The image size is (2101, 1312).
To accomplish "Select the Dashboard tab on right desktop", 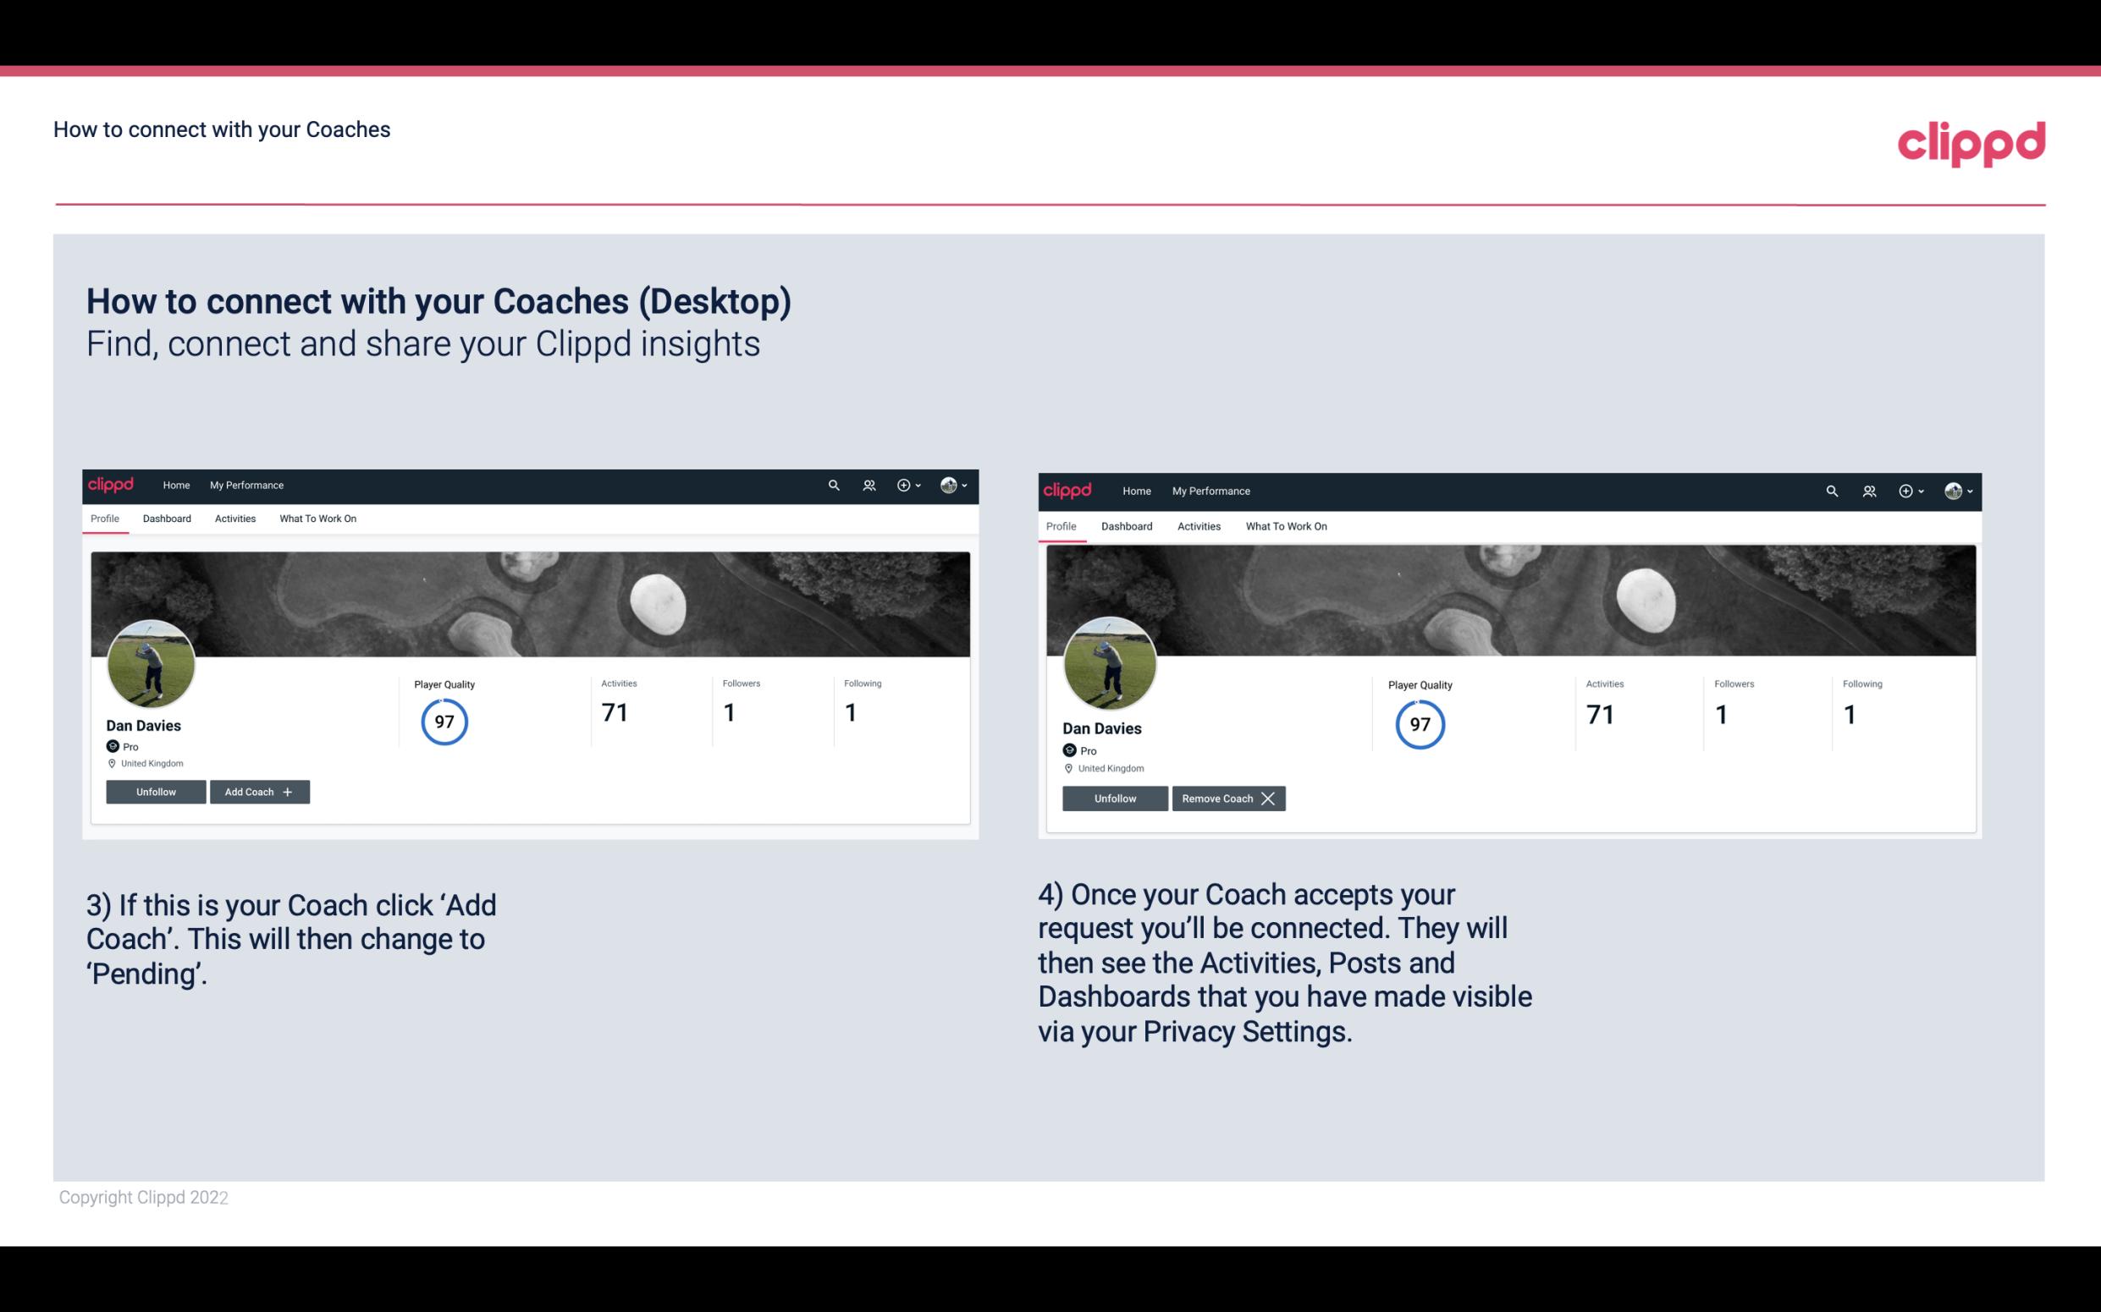I will (1127, 524).
